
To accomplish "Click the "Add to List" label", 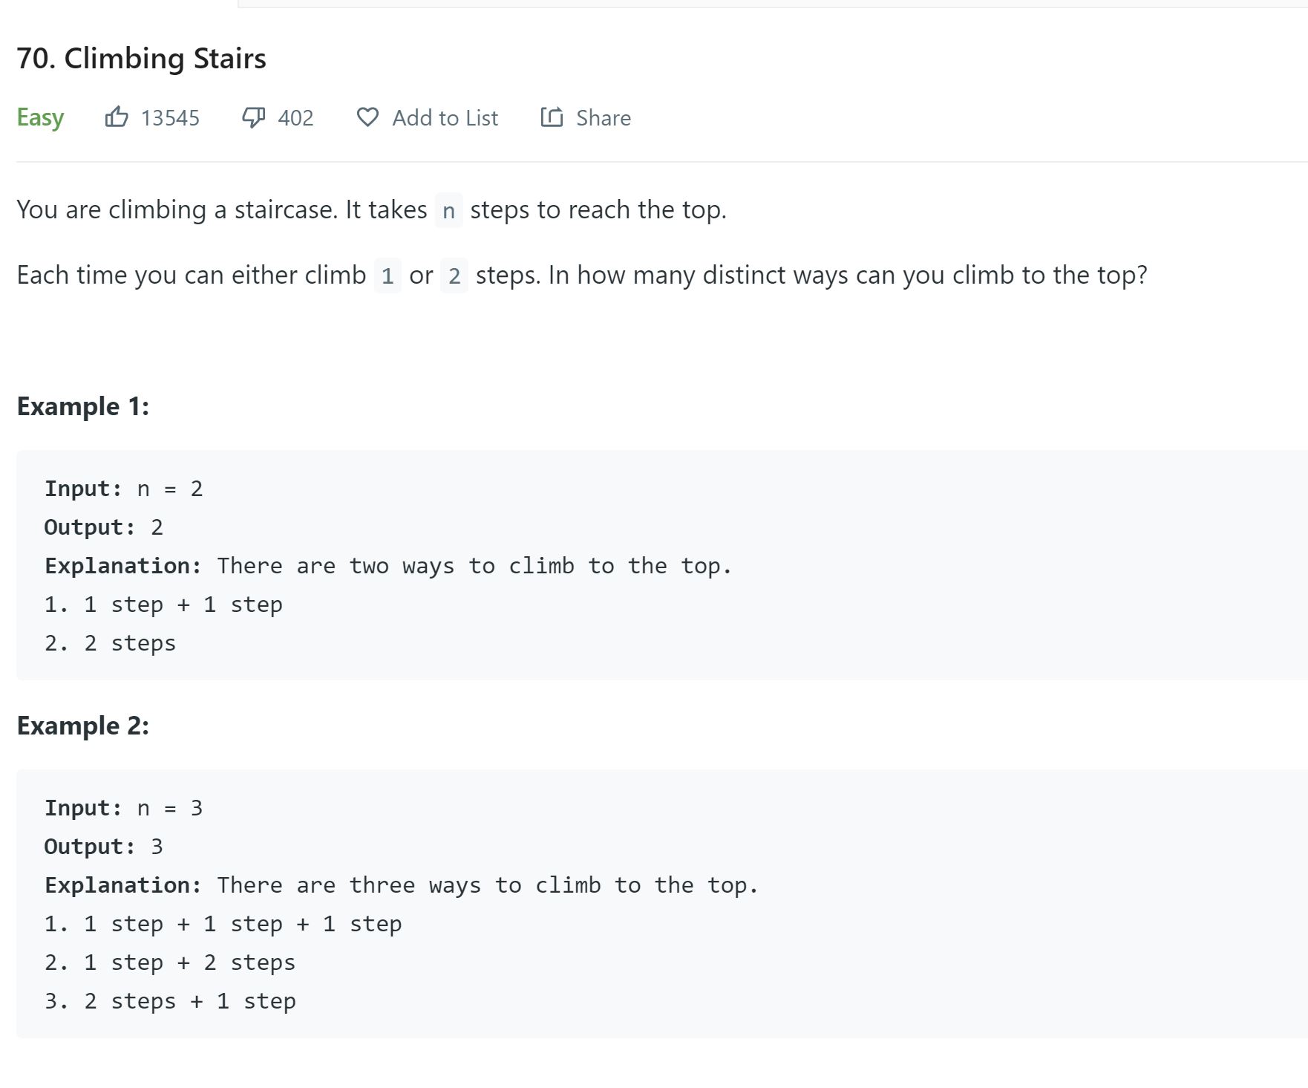I will [445, 118].
